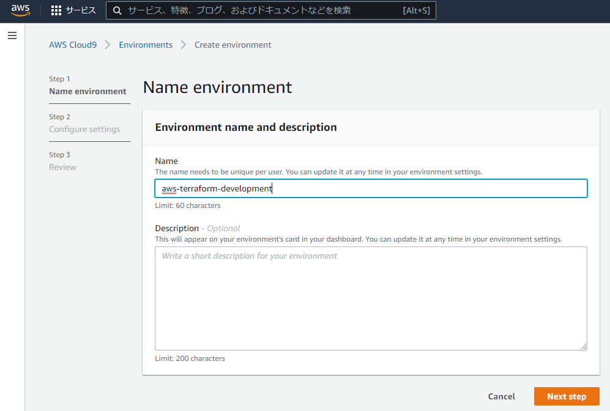This screenshot has height=411, width=610.
Task: Click the magnifier icon in the search bar
Action: click(x=116, y=10)
